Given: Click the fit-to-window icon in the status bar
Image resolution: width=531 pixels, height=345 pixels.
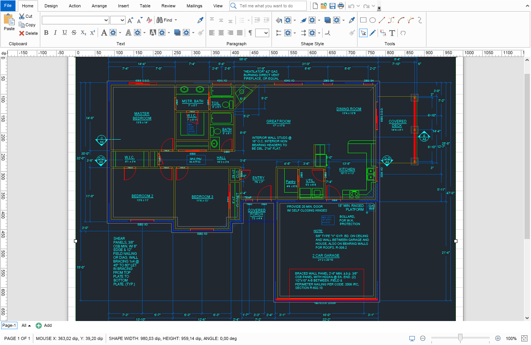Looking at the screenshot, I should pos(524,338).
